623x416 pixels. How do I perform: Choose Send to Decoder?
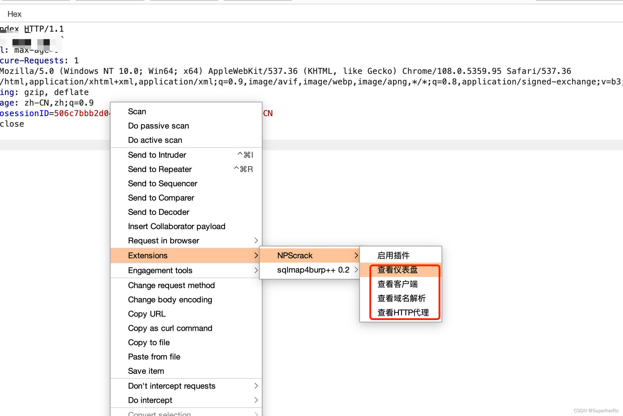click(159, 212)
